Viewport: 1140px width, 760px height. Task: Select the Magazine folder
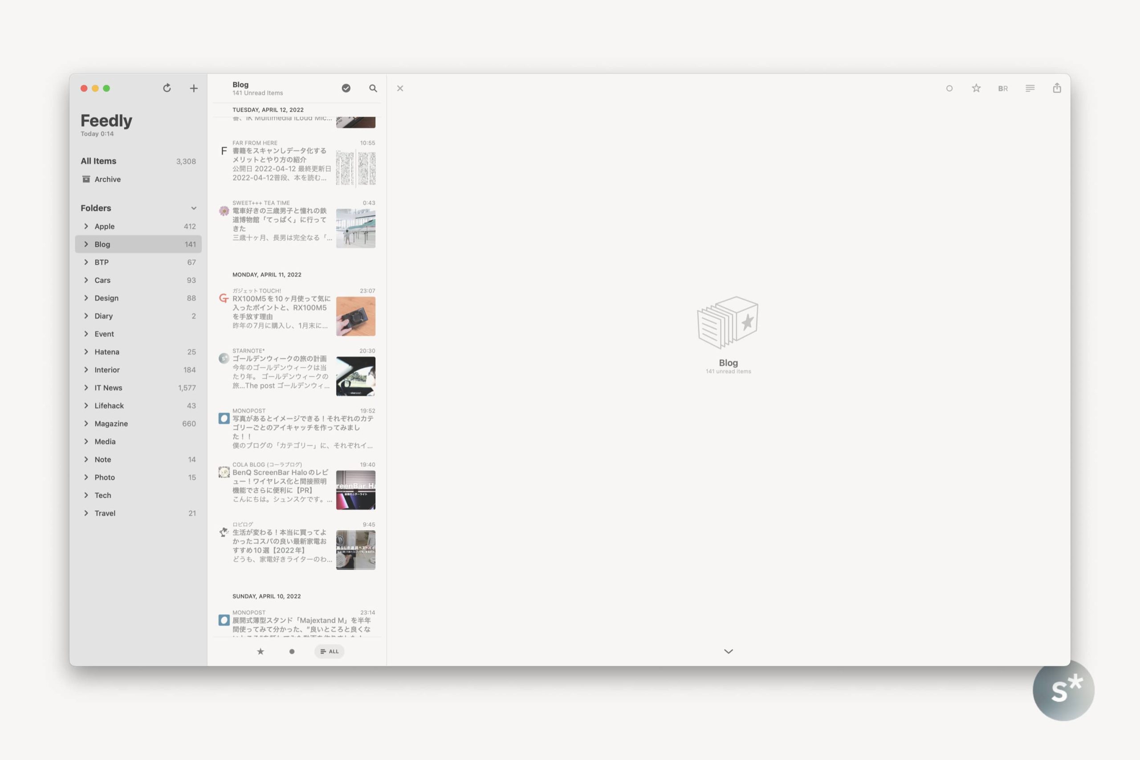point(111,423)
